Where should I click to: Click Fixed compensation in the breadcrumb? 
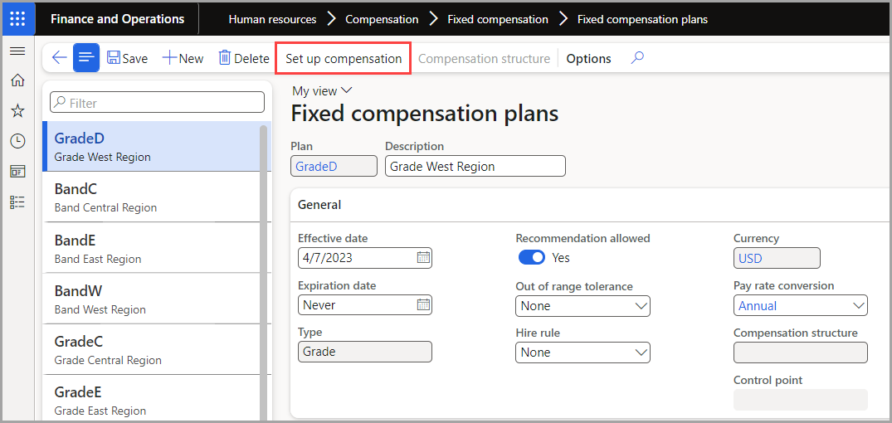pyautogui.click(x=498, y=19)
